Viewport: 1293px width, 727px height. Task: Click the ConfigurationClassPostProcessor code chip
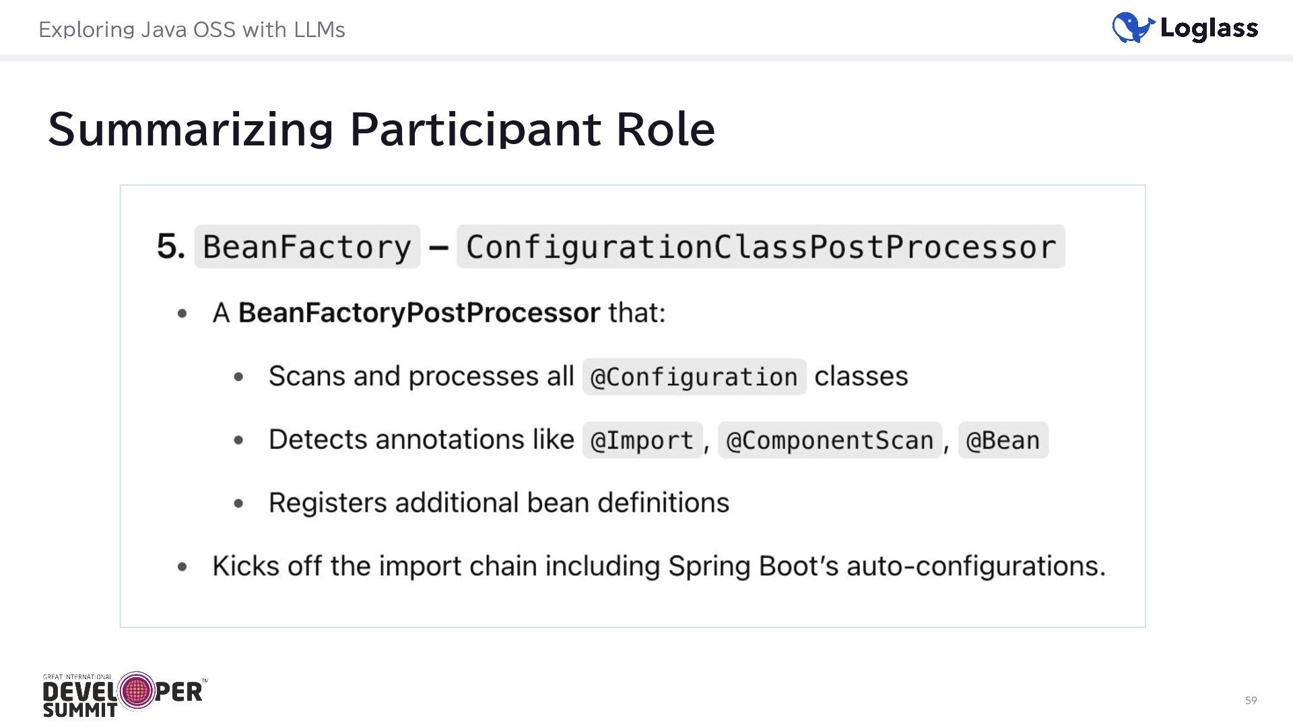(x=760, y=246)
